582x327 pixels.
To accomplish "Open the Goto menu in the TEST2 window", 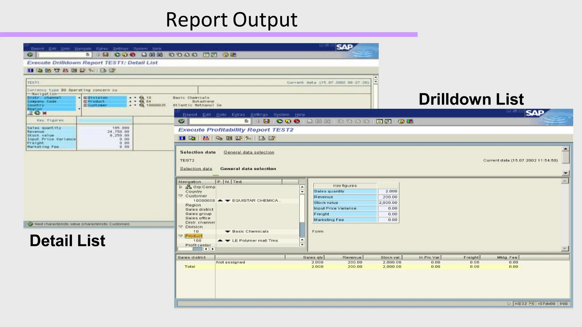I will 221,115.
